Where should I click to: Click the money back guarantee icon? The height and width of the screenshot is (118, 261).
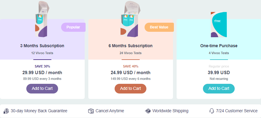6,111
